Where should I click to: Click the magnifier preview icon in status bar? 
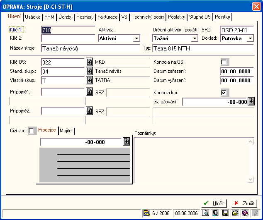[x=205, y=213]
